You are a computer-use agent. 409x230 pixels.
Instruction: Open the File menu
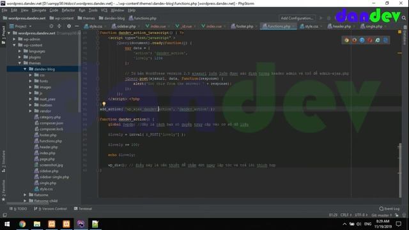4,10
